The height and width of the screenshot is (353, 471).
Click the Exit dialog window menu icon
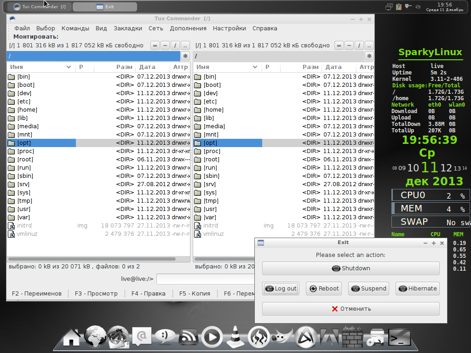click(261, 243)
